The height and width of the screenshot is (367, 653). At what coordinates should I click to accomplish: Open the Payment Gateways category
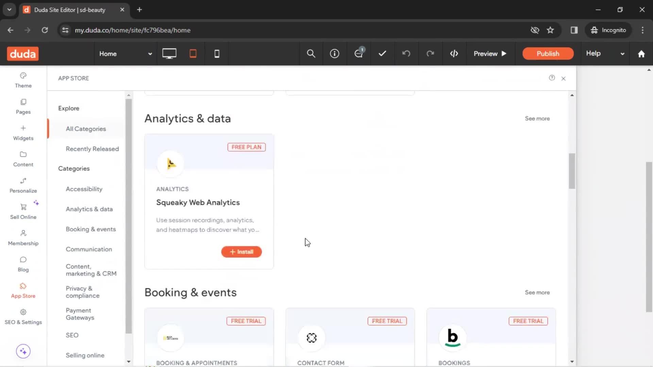[x=80, y=314]
